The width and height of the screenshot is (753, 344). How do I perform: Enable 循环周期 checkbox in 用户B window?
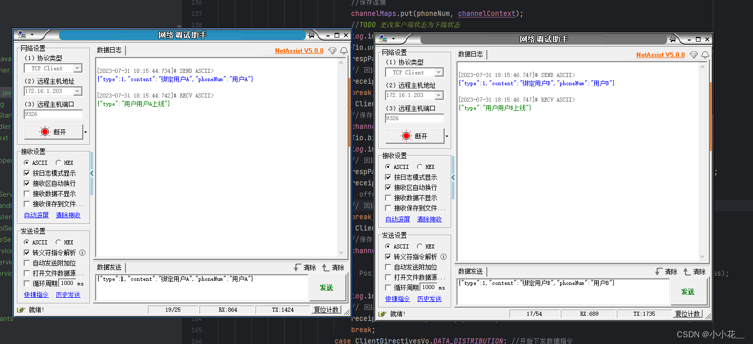click(389, 288)
